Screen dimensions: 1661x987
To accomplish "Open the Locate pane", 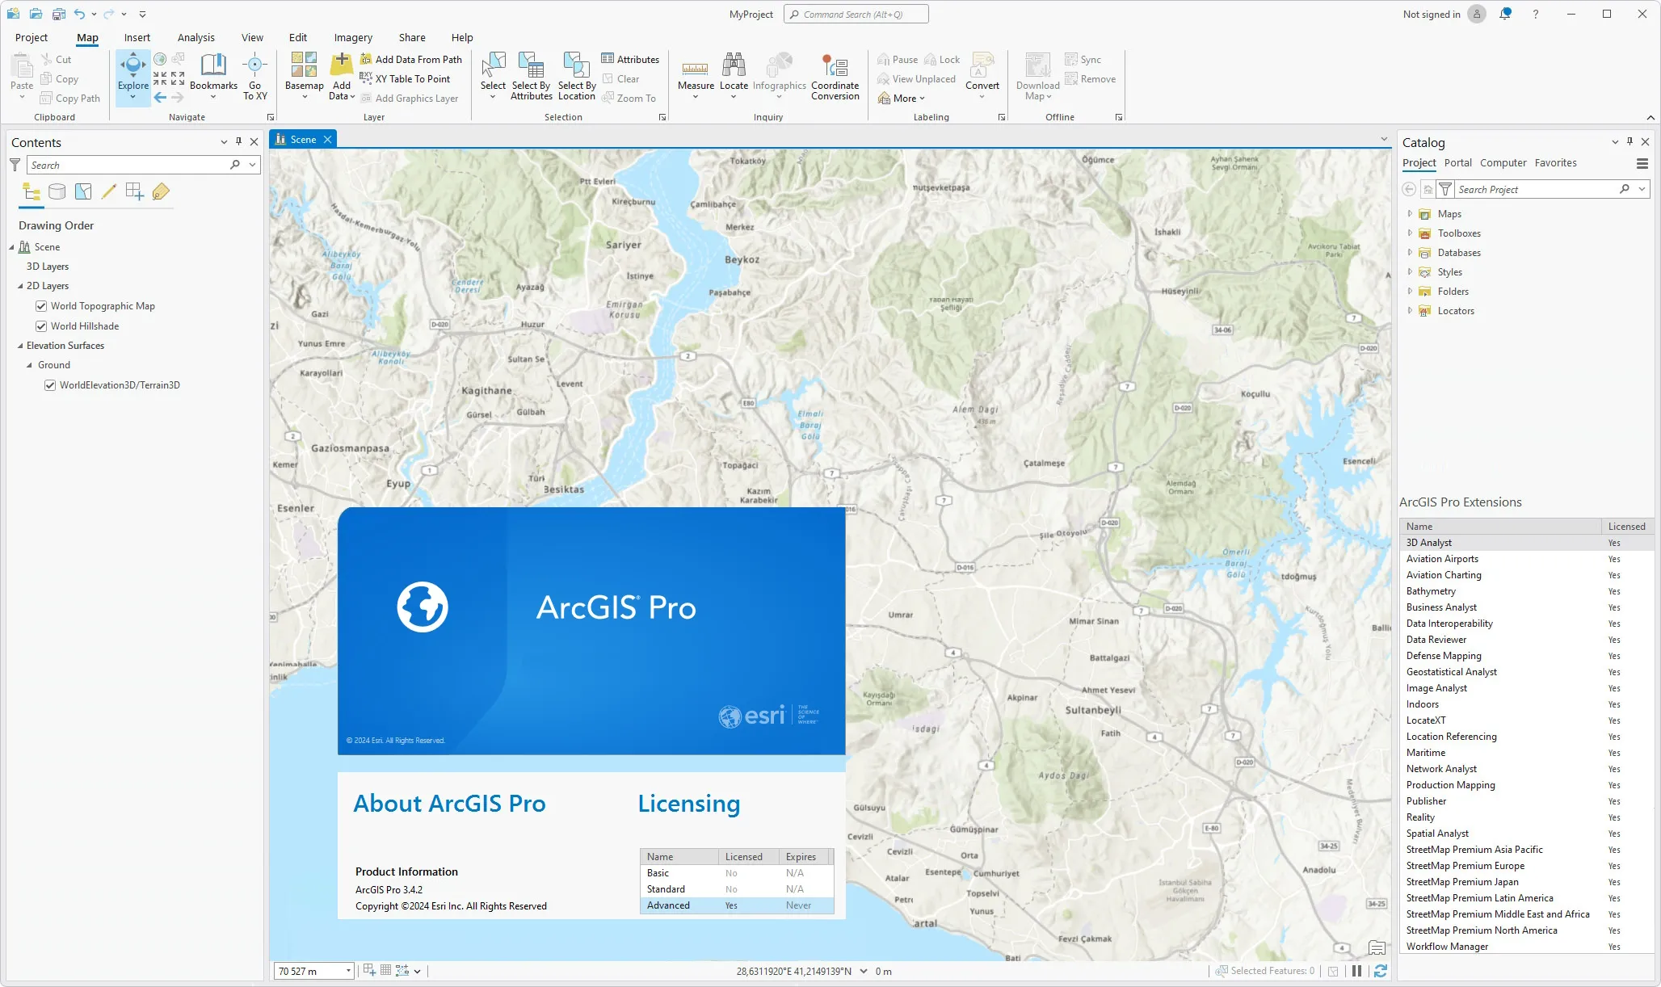I will 734,76.
